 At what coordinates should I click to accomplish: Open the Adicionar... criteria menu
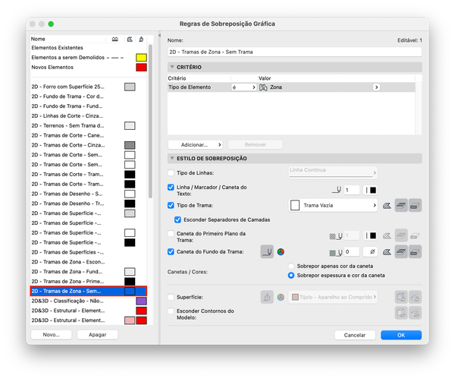point(196,145)
